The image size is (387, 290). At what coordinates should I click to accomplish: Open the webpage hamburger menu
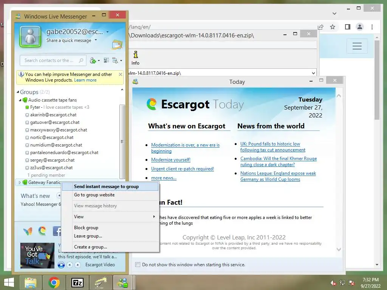[x=357, y=46]
